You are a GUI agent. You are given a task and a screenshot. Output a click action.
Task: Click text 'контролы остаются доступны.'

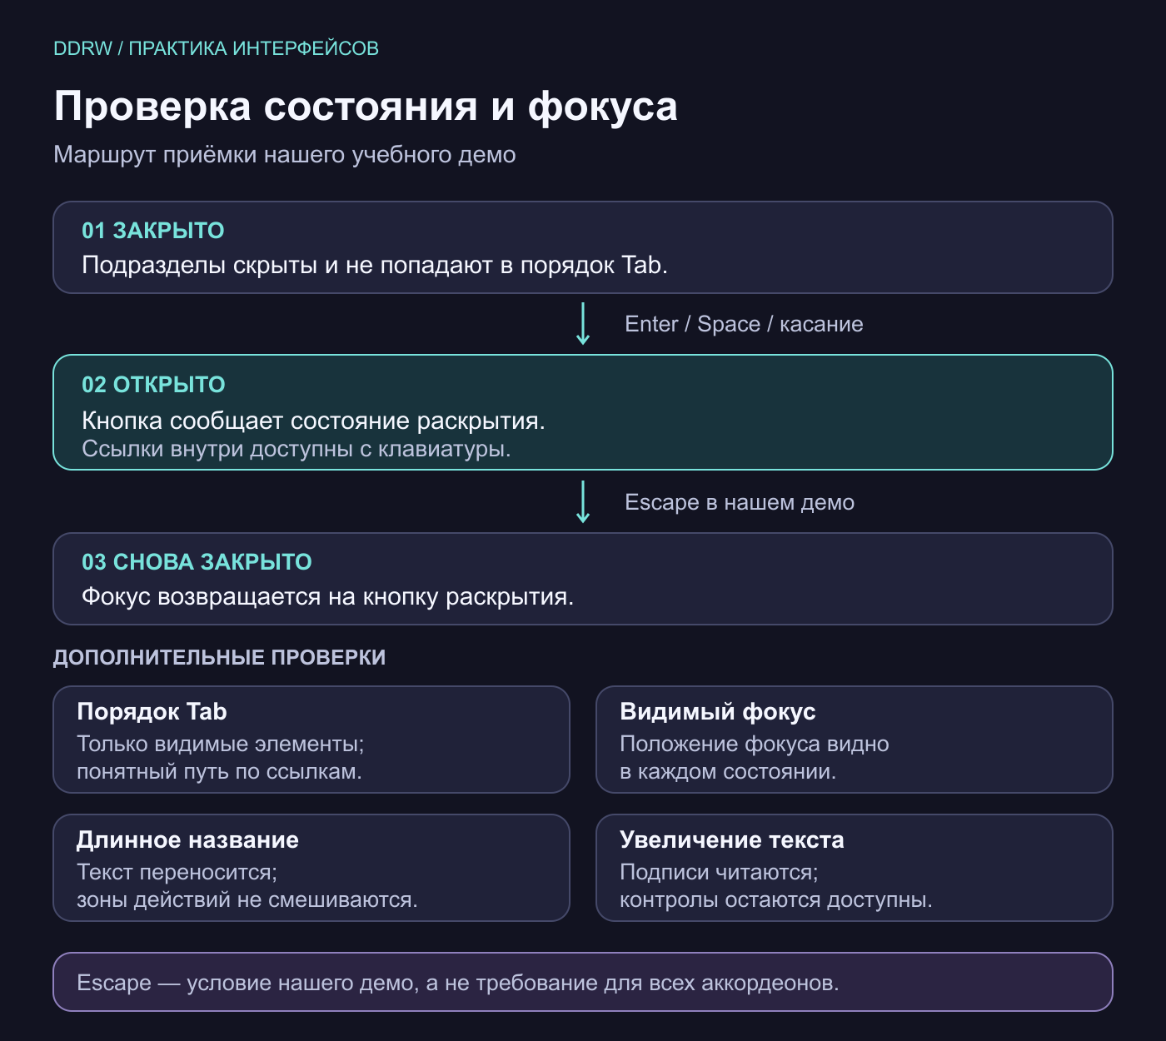776,900
